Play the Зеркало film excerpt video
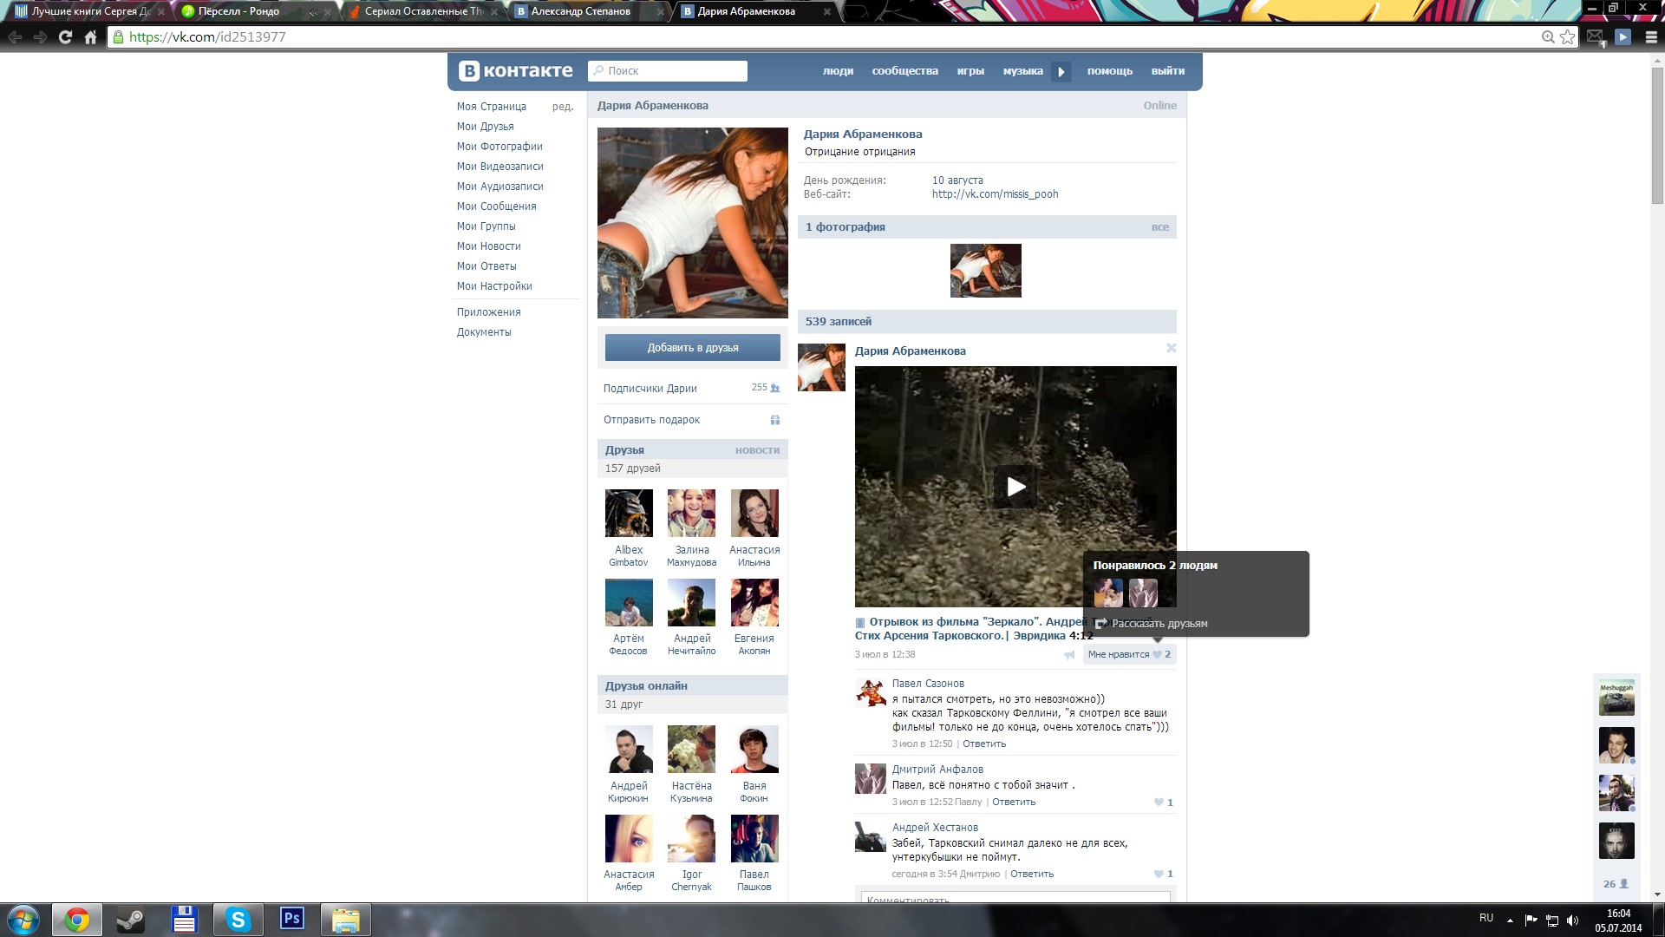 pyautogui.click(x=1015, y=487)
